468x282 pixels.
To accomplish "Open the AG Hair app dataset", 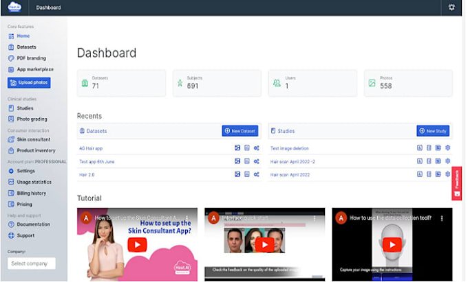I will (x=91, y=148).
